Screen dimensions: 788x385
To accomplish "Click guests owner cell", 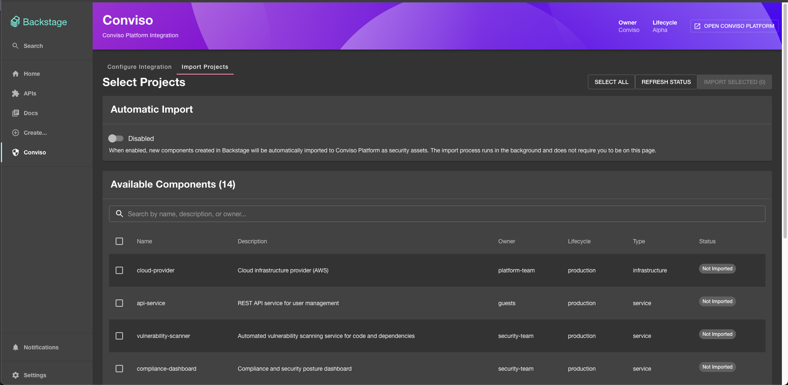I will click(507, 303).
